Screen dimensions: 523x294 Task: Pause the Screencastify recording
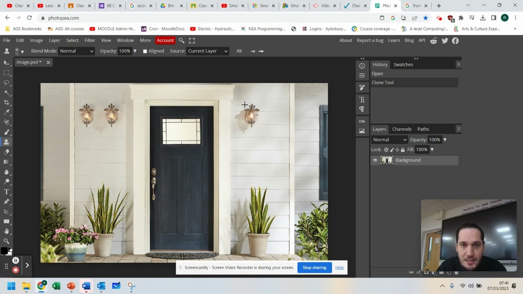point(16,261)
